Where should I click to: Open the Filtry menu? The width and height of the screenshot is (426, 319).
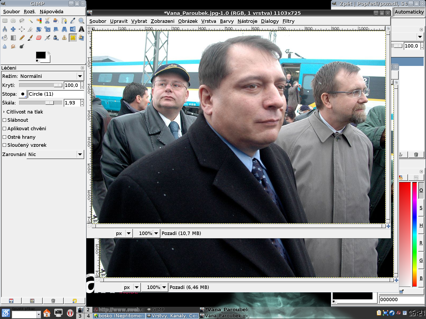click(x=288, y=21)
